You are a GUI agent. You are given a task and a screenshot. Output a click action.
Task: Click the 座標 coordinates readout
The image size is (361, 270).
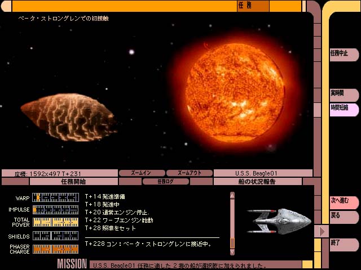[x=60, y=173]
